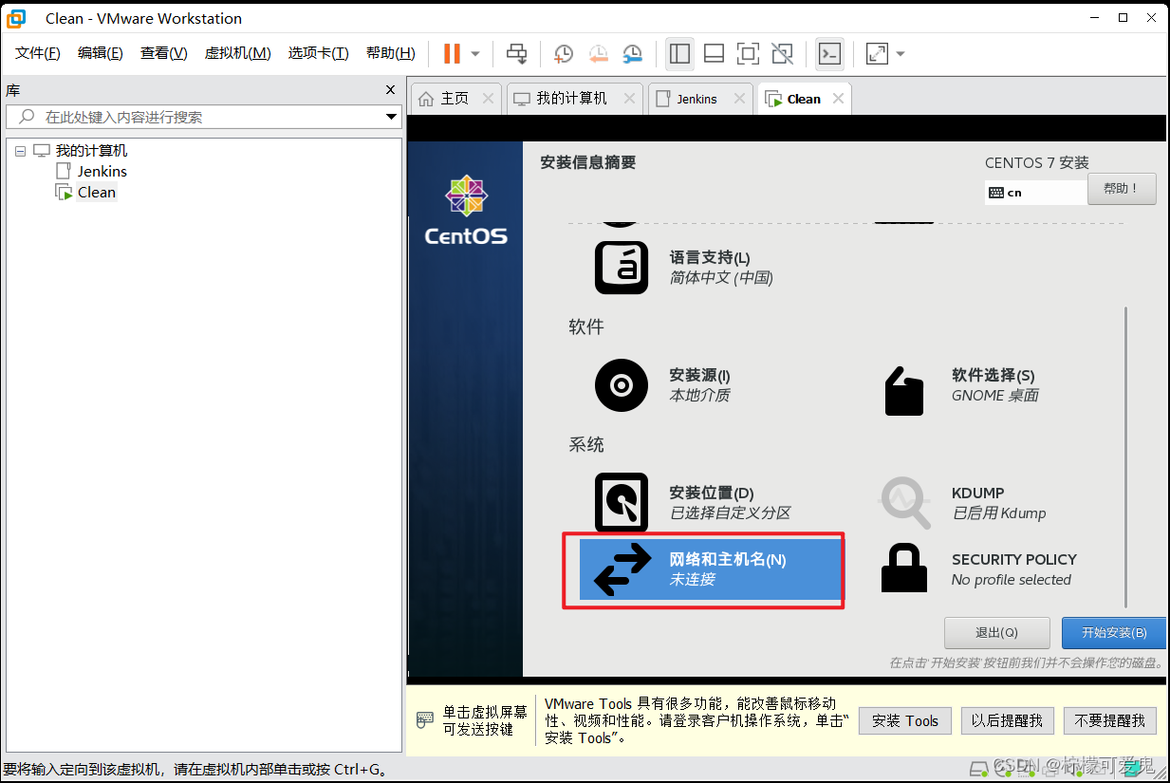
Task: Send Ctrl+Alt+Del to the virtual machine
Action: 516,53
